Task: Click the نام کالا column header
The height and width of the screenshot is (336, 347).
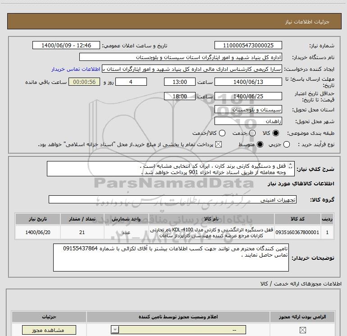Action: [x=211, y=219]
